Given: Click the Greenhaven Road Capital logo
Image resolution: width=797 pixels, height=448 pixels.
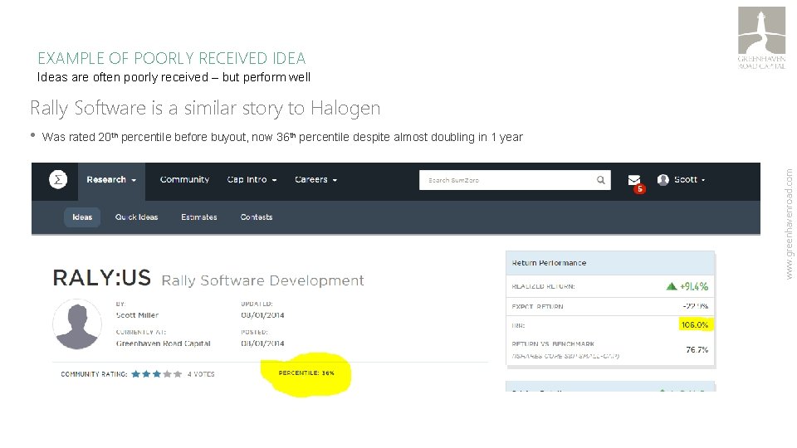Looking at the screenshot, I should [761, 37].
